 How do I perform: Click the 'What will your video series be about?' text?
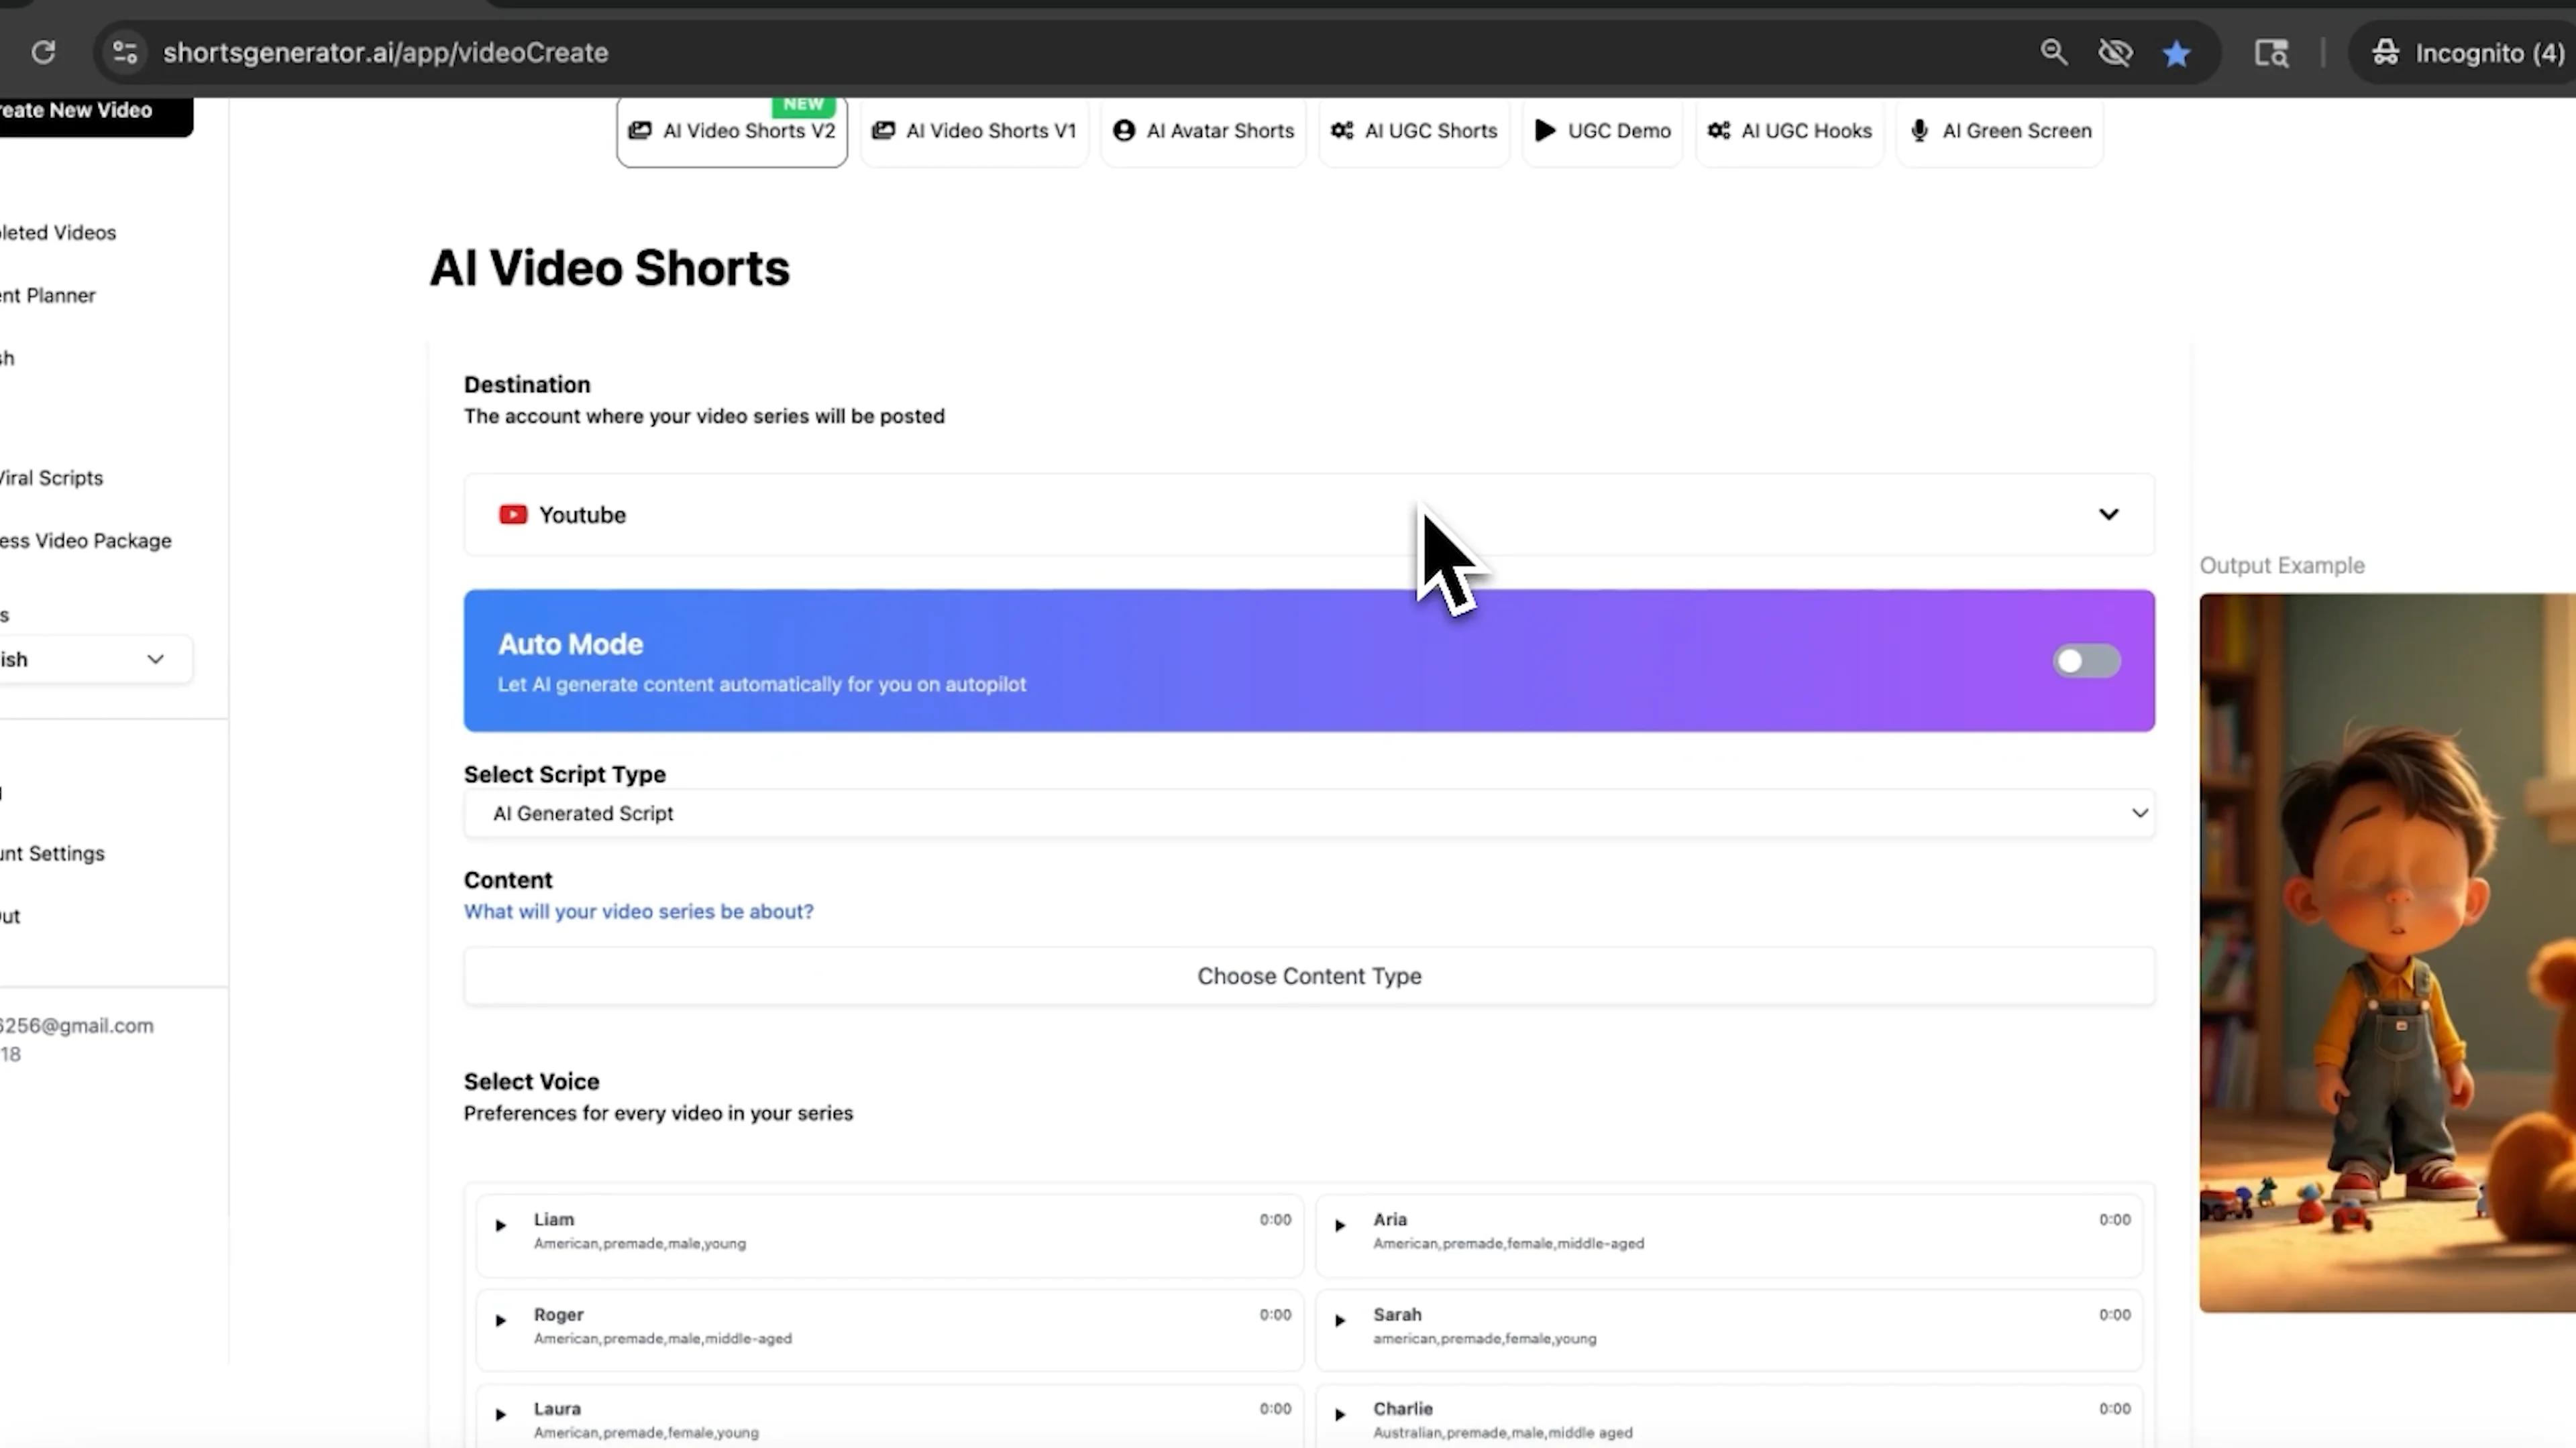pos(639,912)
